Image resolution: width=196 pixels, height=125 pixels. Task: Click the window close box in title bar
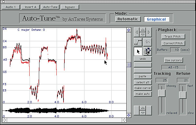coord(3,2)
